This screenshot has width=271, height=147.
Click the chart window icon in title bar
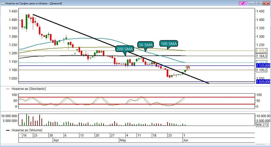[3, 3]
